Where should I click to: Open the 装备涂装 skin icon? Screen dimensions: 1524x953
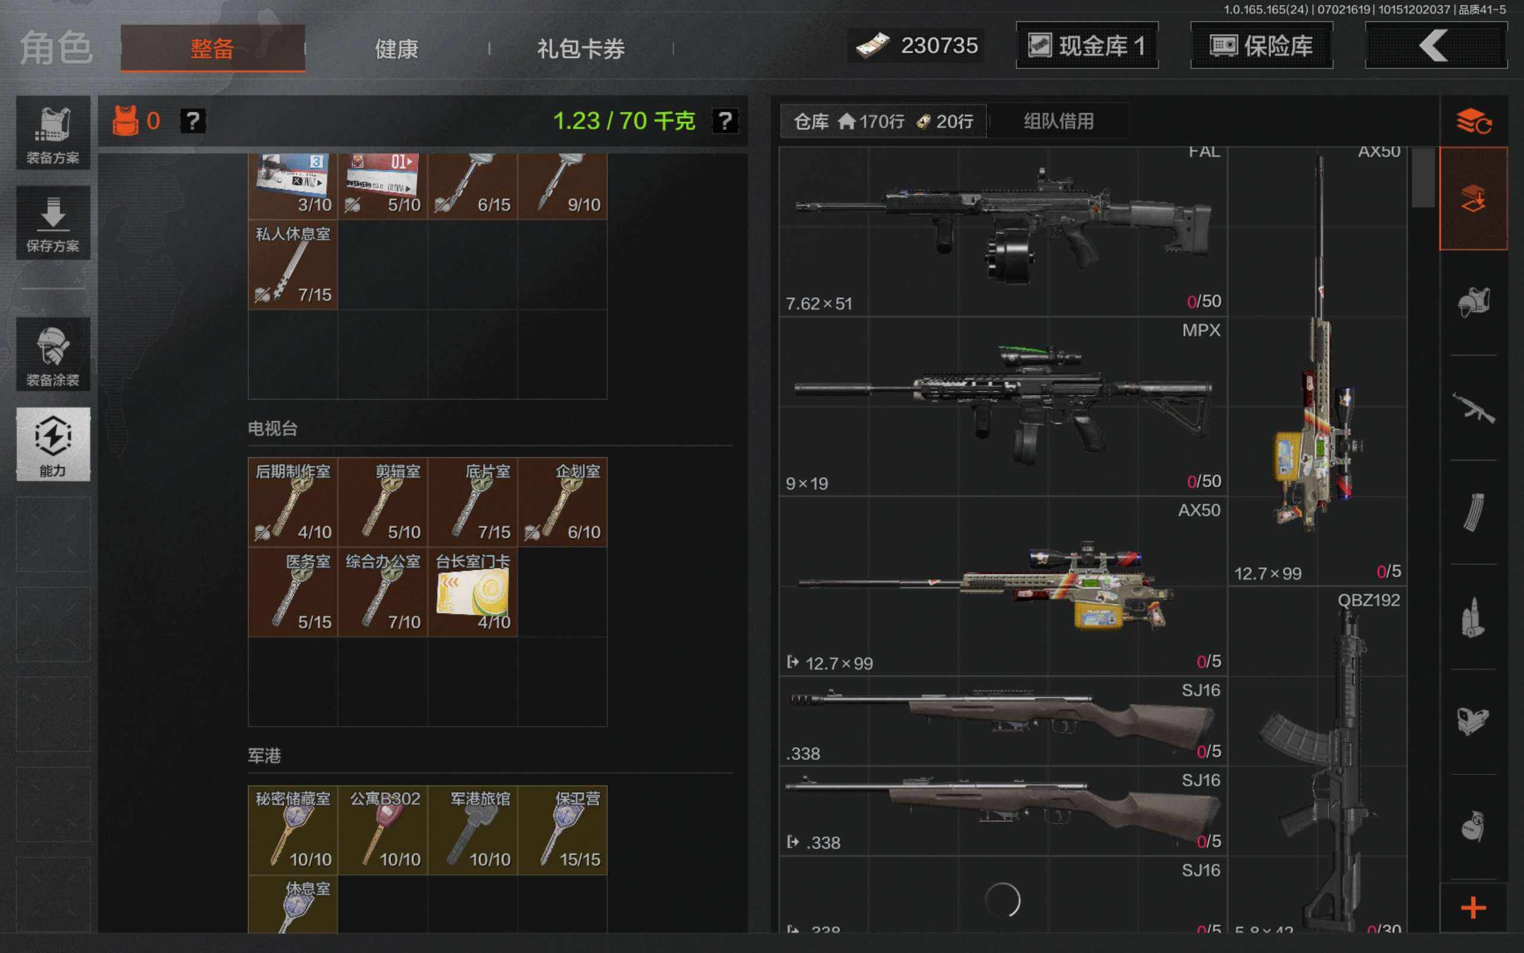[53, 354]
